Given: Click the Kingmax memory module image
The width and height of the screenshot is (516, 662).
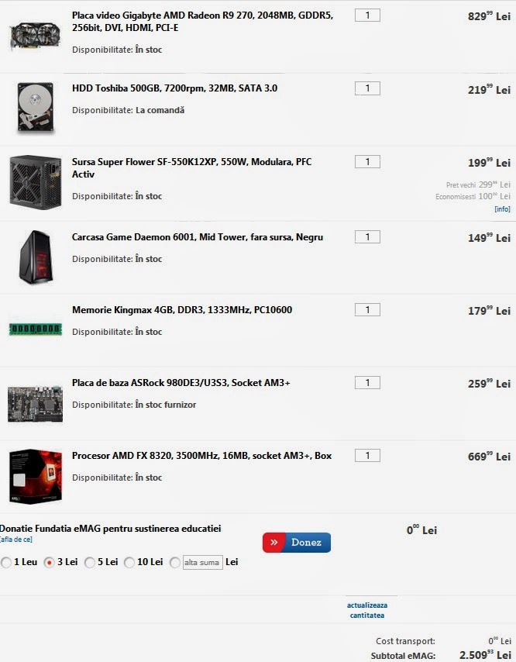Looking at the screenshot, I should (36, 329).
